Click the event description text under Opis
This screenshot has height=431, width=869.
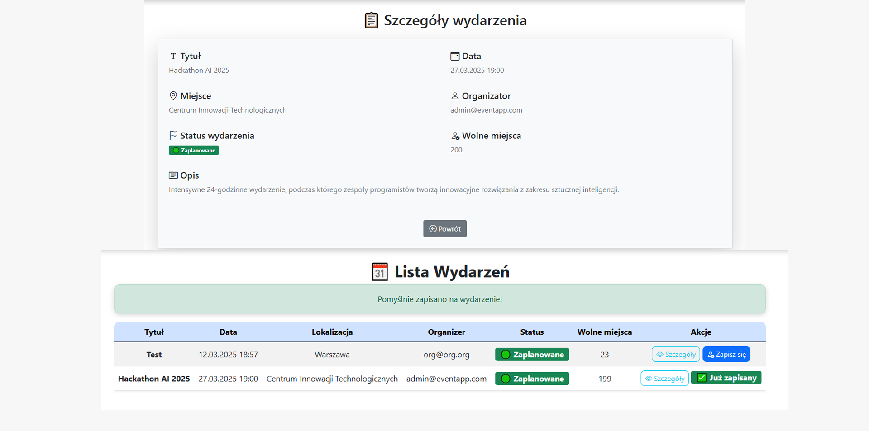tap(394, 189)
